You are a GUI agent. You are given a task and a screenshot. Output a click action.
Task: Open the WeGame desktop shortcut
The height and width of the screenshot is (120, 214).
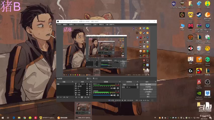coord(182,15)
